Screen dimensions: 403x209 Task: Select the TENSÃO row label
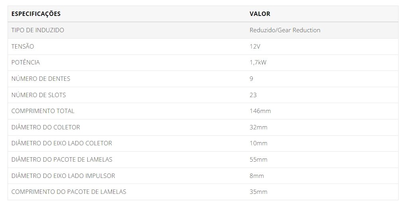click(23, 46)
